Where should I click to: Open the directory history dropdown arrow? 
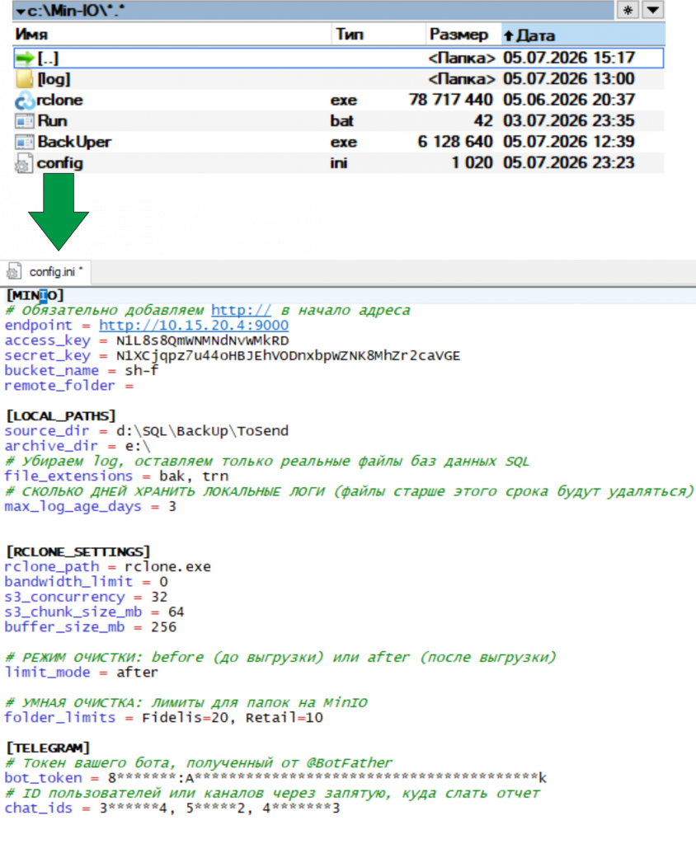click(x=653, y=10)
